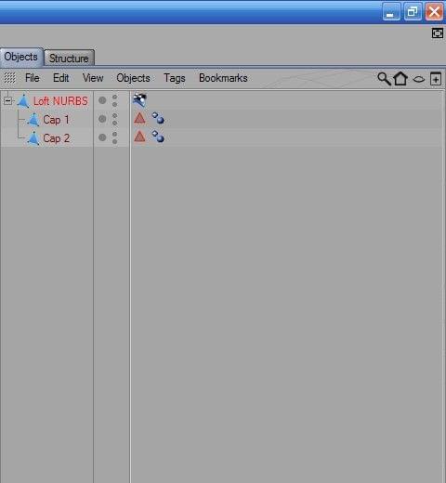Click Cap 2 red triangle tag
446x483 pixels.
coord(139,137)
